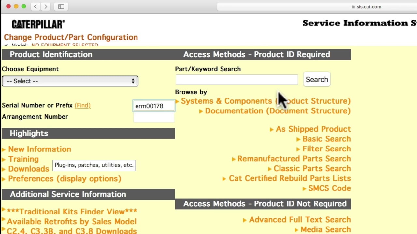Open Cat Certified Rebuild Parts Lists

[290, 178]
